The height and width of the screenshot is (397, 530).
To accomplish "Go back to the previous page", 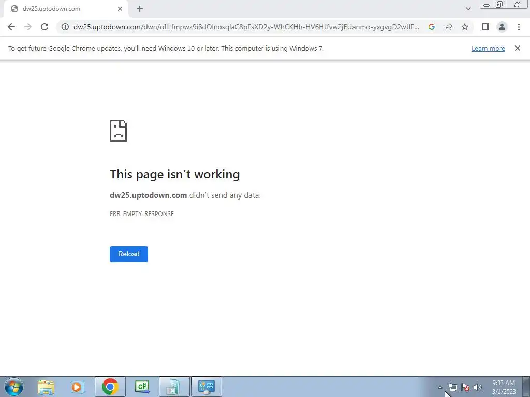I will (11, 27).
